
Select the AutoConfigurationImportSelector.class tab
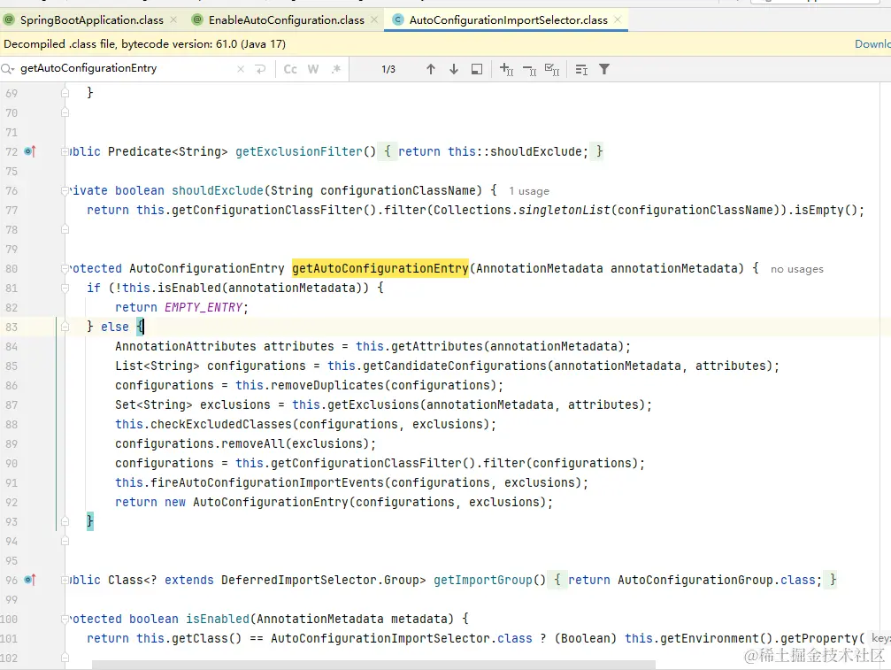[x=508, y=19]
